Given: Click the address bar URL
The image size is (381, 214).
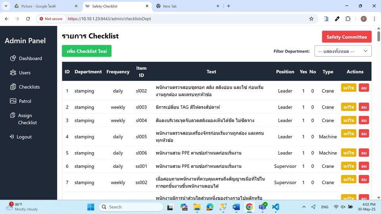Looking at the screenshot, I should [x=110, y=19].
